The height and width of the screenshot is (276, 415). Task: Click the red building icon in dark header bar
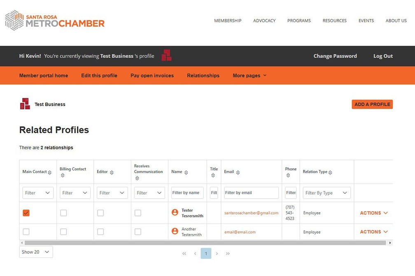pyautogui.click(x=166, y=55)
